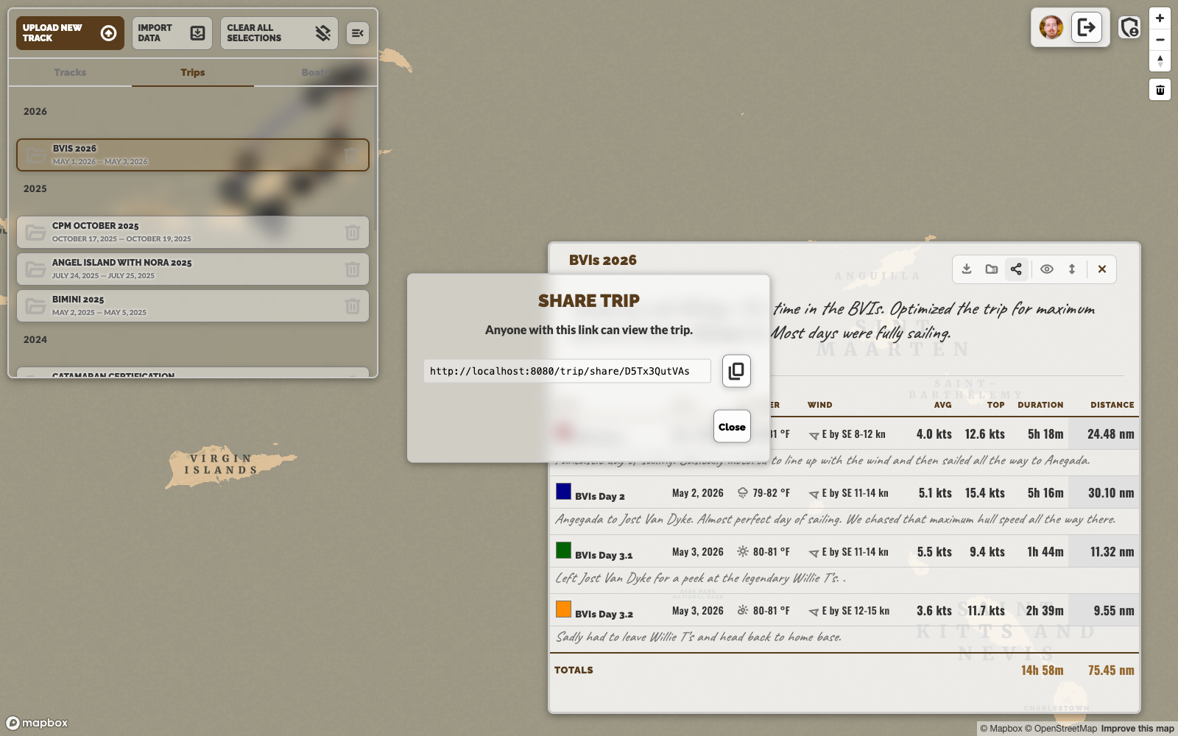Click the blue swatch for BVIs Day 2
Image resolution: width=1178 pixels, height=736 pixels.
coord(563,491)
